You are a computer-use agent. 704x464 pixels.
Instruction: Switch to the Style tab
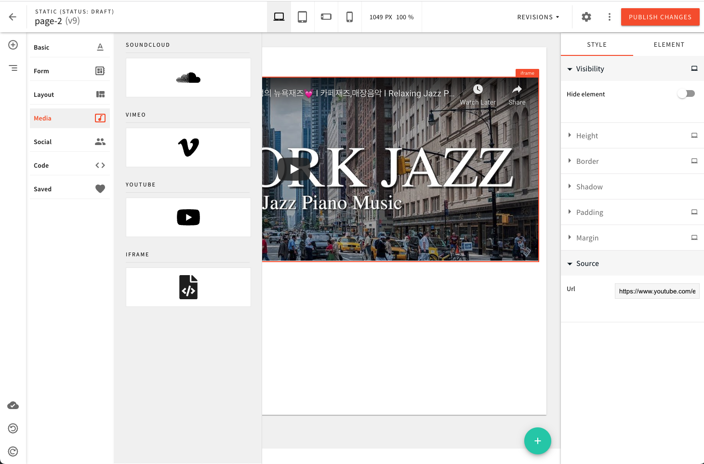597,44
